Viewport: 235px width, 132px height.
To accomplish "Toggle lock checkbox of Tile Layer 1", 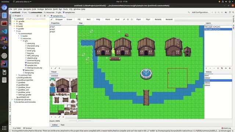I will (219, 27).
